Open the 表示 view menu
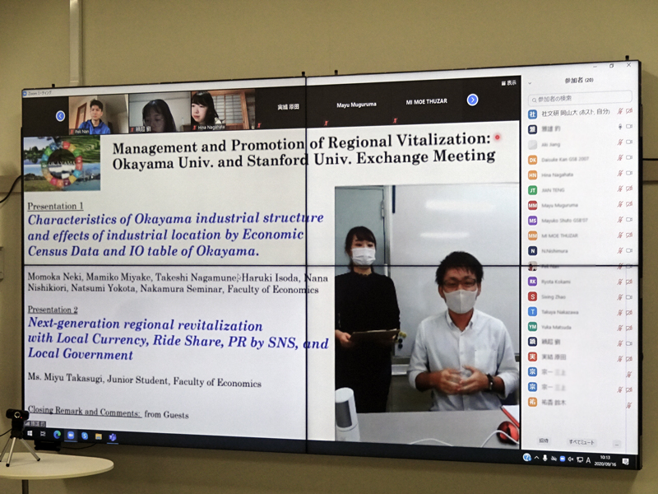 coord(508,83)
